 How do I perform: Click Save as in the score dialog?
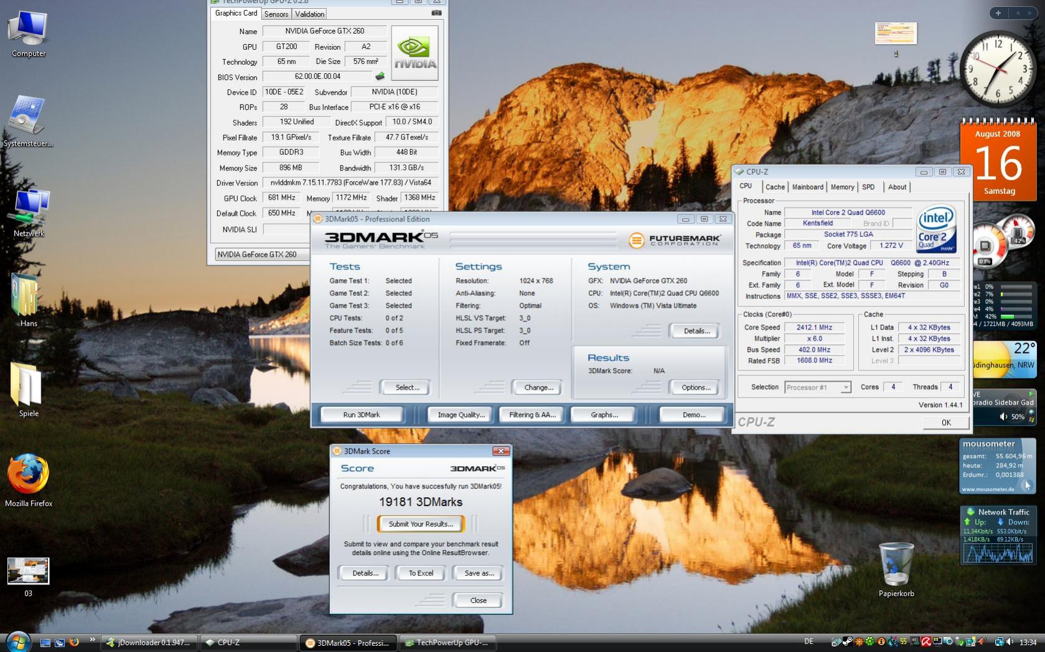tap(479, 573)
